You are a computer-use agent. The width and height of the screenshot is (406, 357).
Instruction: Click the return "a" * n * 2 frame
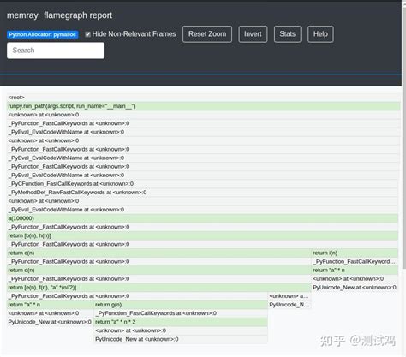(181, 322)
